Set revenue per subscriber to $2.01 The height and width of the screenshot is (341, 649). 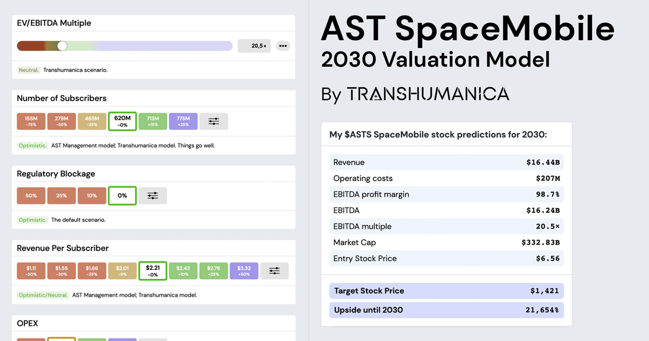pyautogui.click(x=122, y=271)
